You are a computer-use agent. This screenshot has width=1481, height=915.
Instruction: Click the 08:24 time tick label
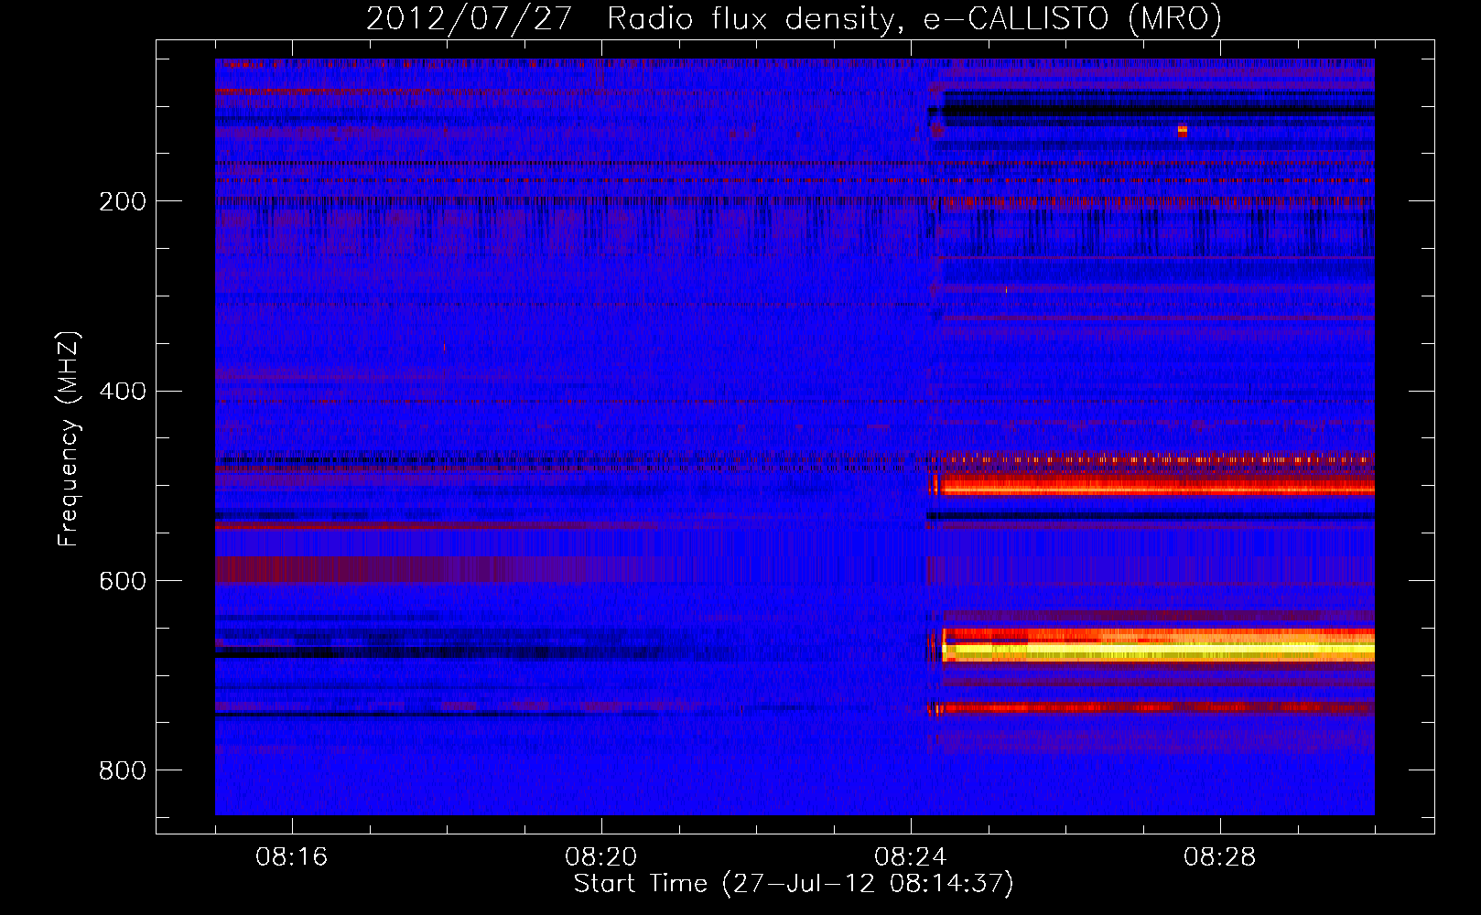911,857
